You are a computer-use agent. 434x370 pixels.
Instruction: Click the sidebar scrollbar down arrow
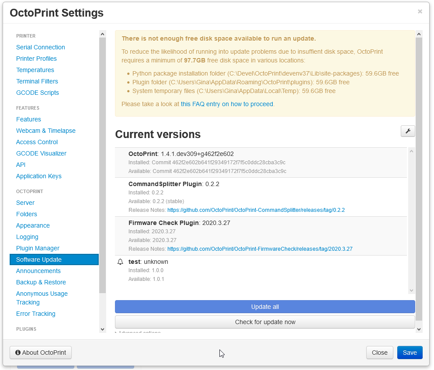point(102,329)
